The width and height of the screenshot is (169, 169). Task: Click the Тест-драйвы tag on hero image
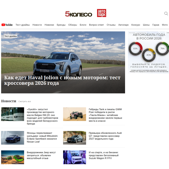coord(11,36)
